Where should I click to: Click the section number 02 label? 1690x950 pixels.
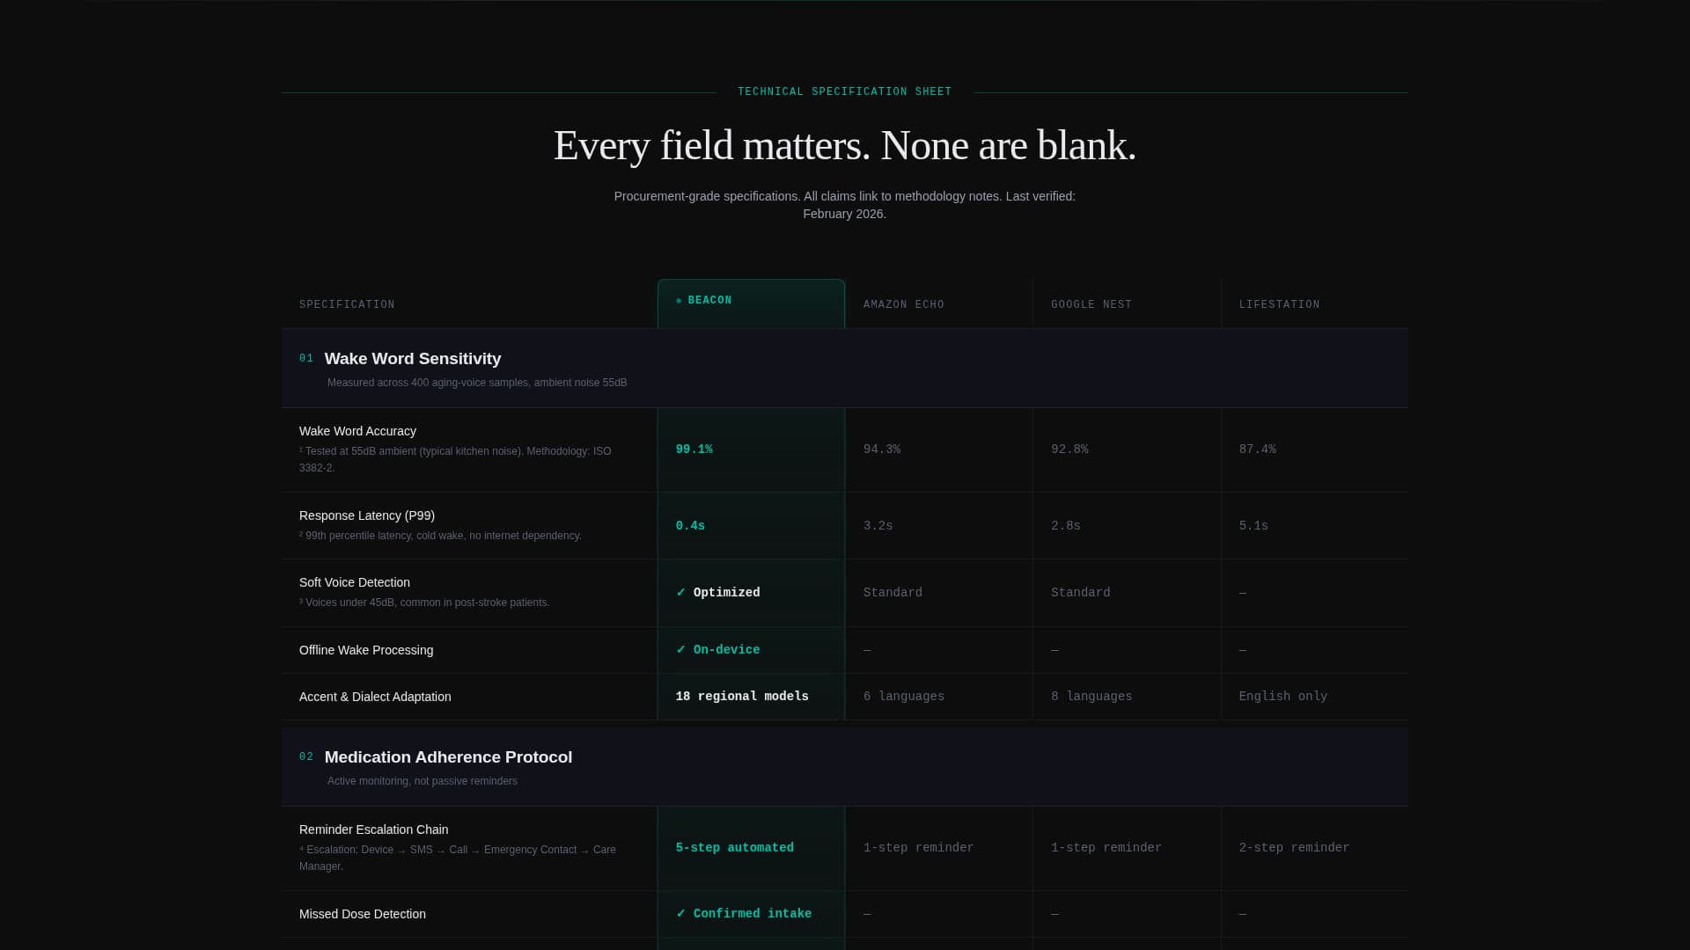(306, 757)
